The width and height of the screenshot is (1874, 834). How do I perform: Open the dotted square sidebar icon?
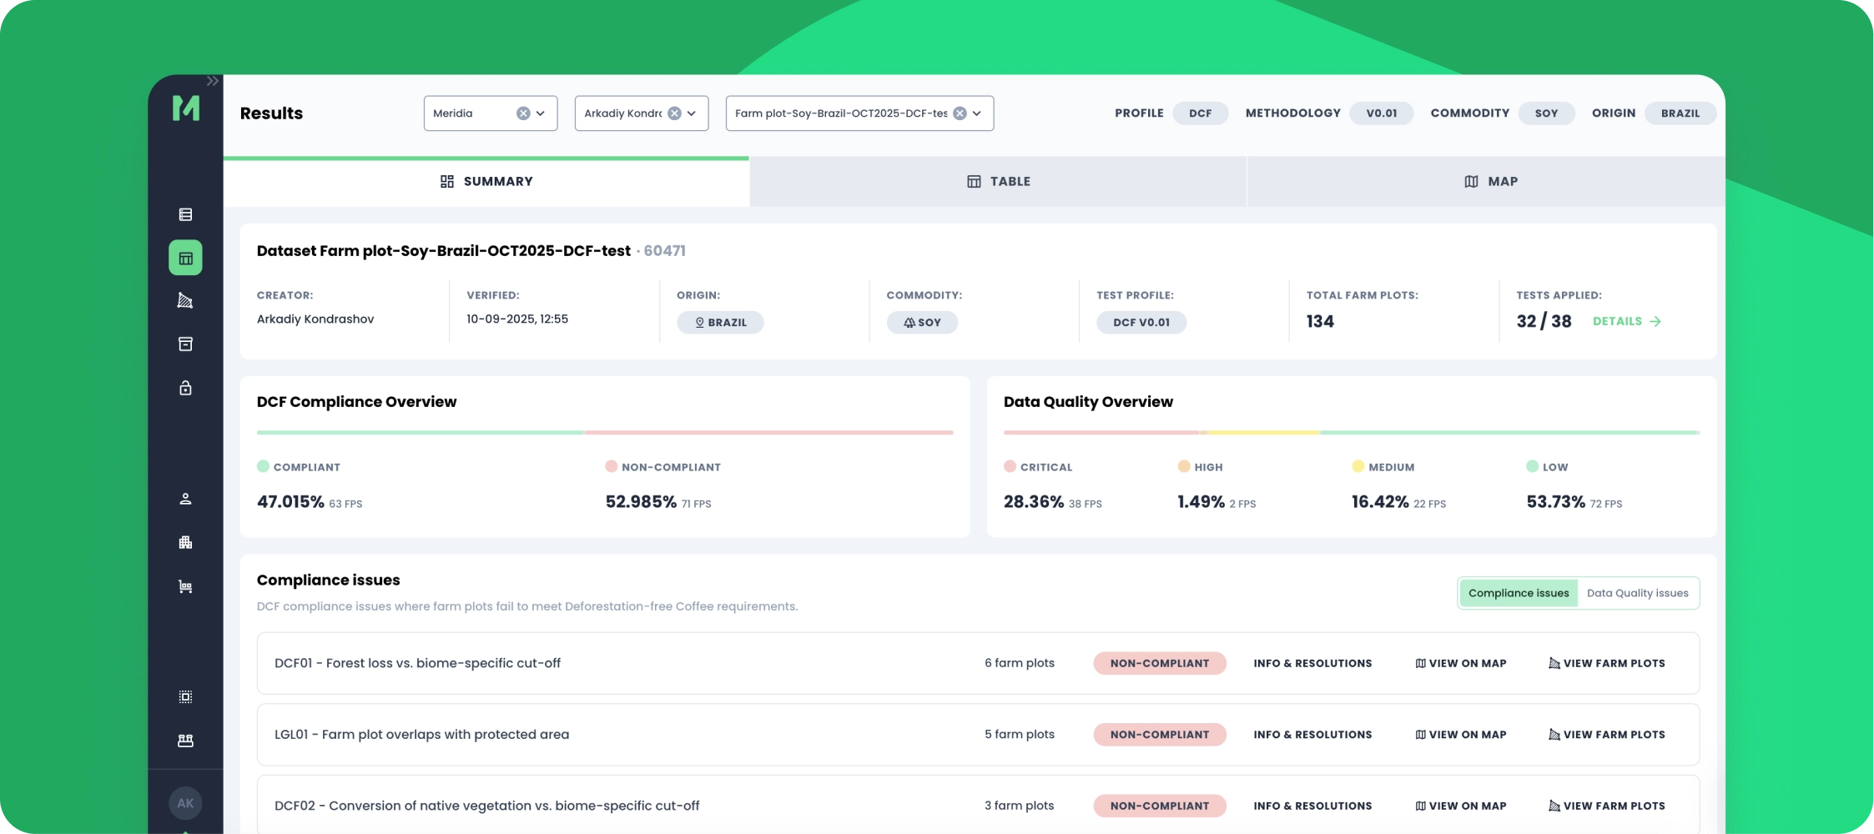point(185,696)
